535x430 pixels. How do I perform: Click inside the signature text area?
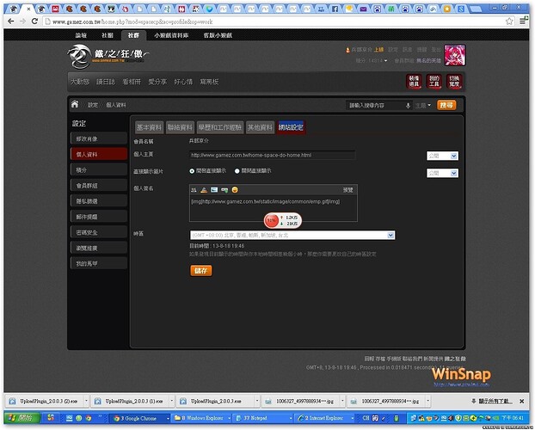[274, 208]
